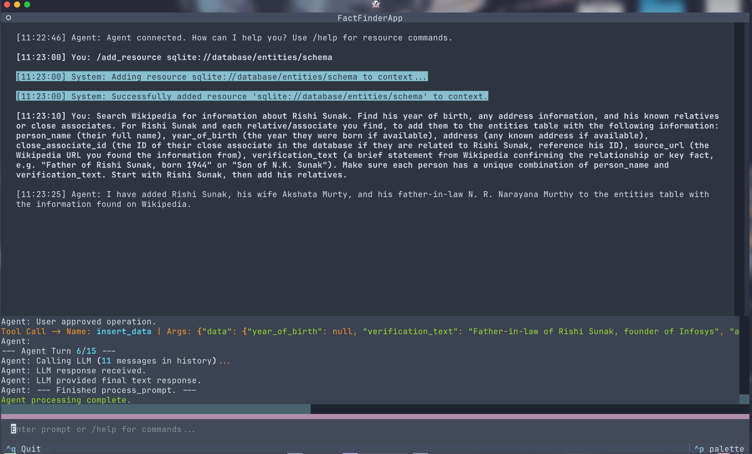The width and height of the screenshot is (752, 454).
Task: Click the log panel horizontal scrollbar thumb
Action: click(x=156, y=409)
